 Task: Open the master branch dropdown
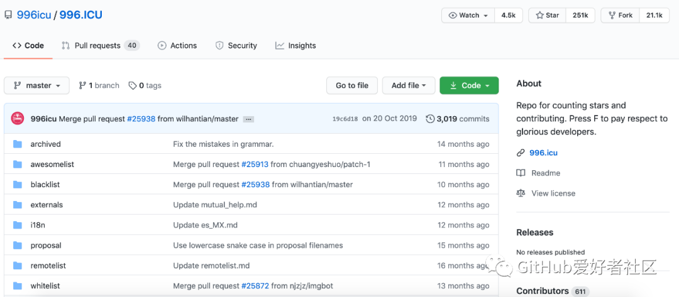click(x=38, y=85)
